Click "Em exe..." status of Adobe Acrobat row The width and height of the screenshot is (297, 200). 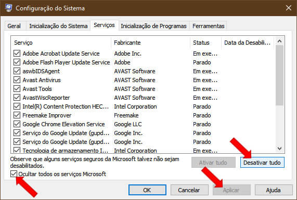(205, 54)
